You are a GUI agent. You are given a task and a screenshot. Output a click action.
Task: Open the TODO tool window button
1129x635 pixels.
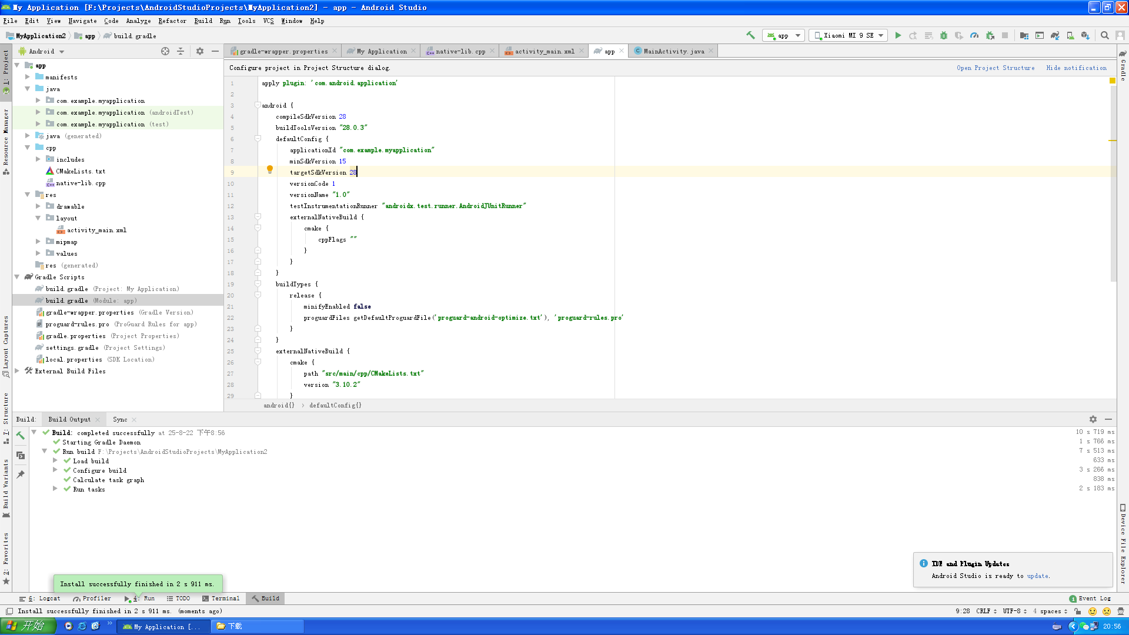178,599
